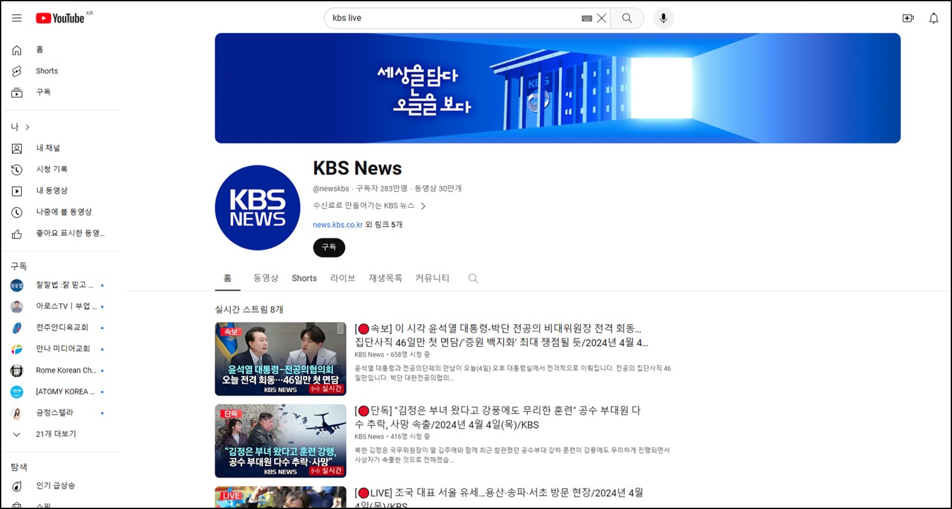Click the KBS News channel title
The height and width of the screenshot is (509, 952).
click(357, 168)
